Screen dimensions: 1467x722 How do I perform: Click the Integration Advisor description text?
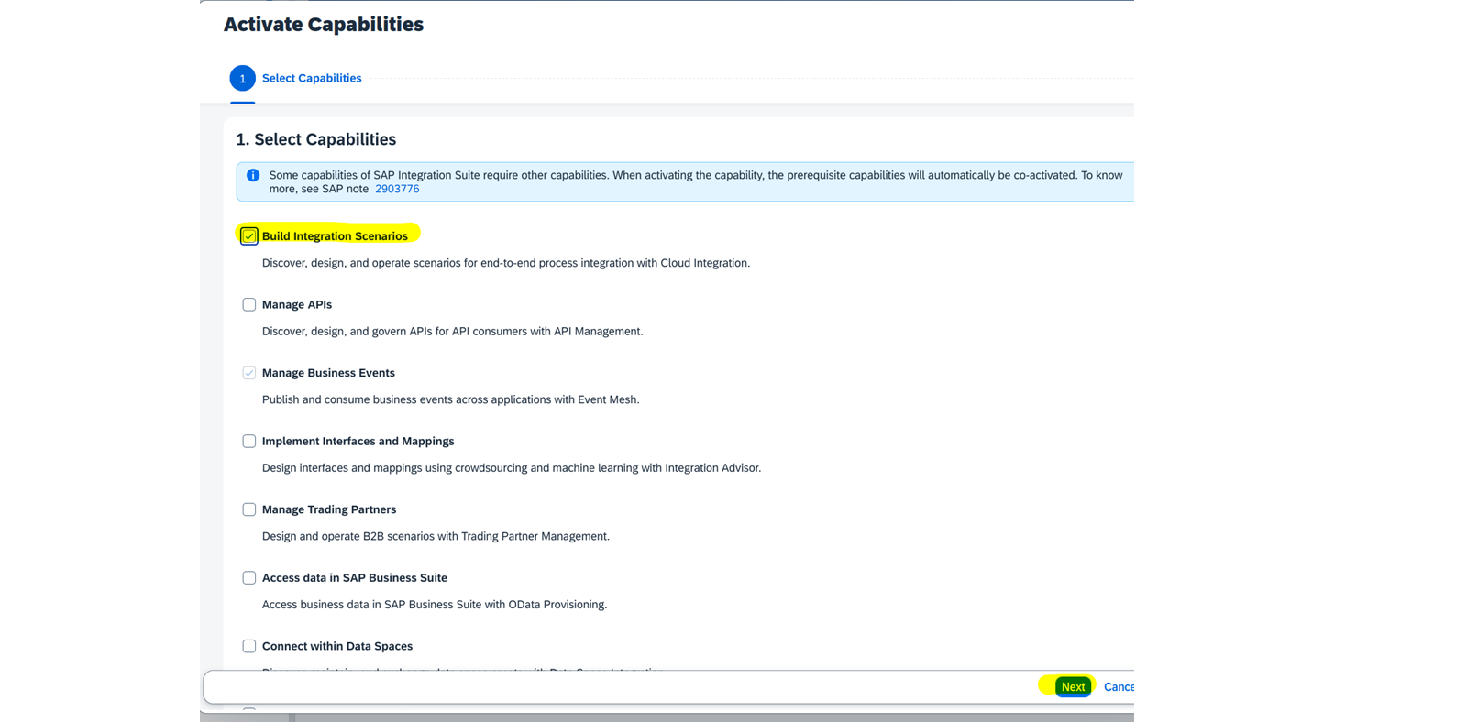coord(512,468)
